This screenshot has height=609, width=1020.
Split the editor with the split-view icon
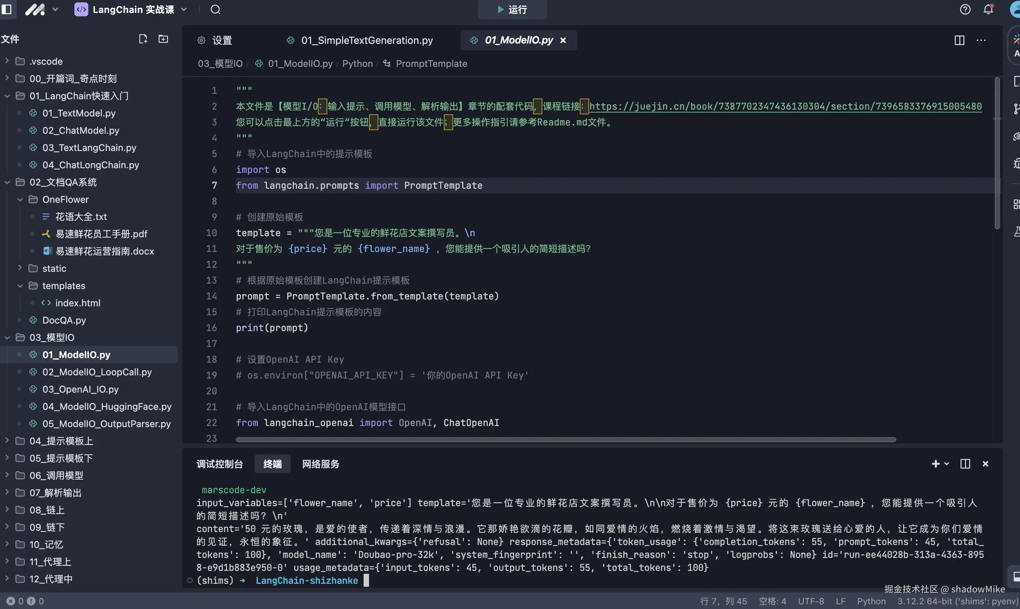pyautogui.click(x=959, y=40)
